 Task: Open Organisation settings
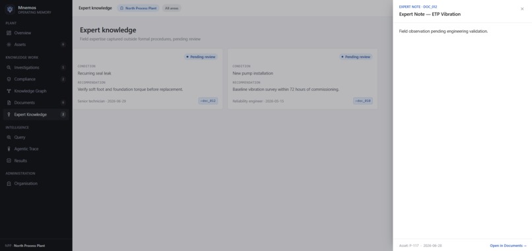tap(36, 183)
